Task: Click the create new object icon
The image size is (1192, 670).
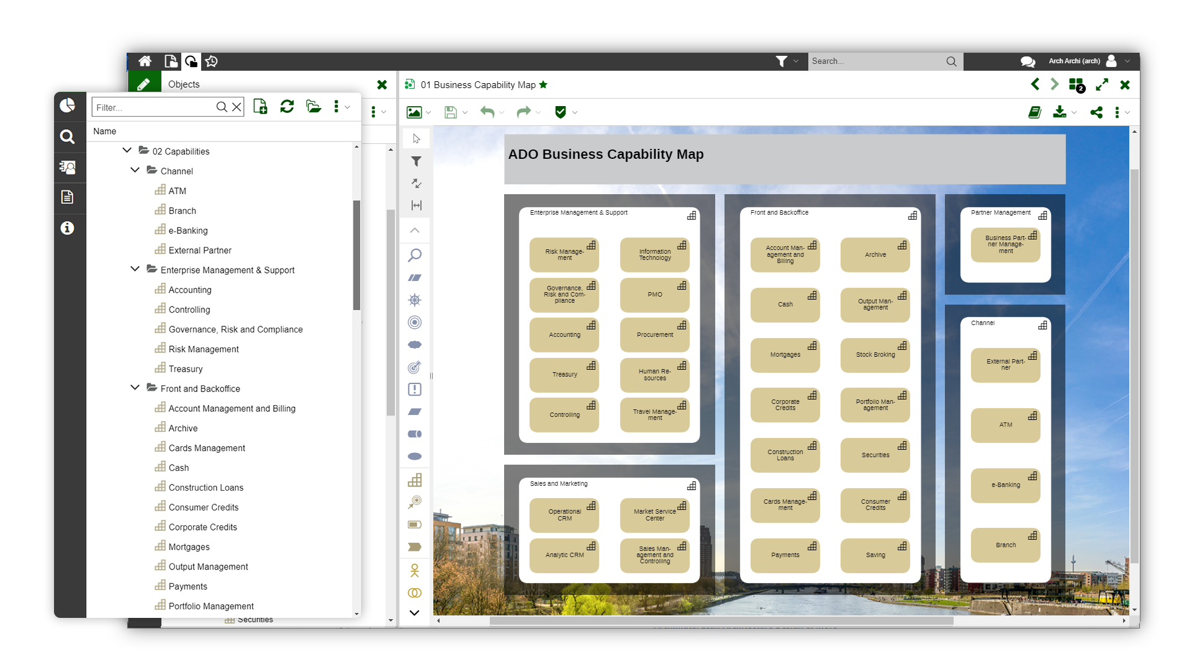Action: [x=261, y=107]
